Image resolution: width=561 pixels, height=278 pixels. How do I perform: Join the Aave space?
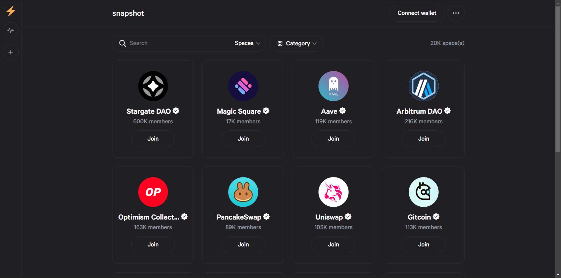click(333, 139)
